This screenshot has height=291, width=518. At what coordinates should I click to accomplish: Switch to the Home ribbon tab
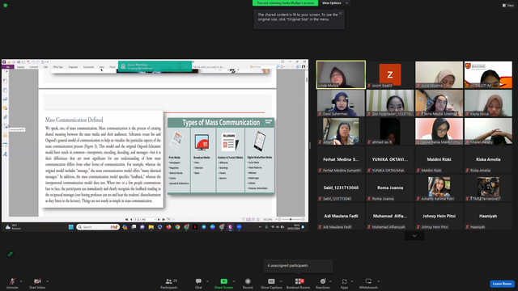20,67
